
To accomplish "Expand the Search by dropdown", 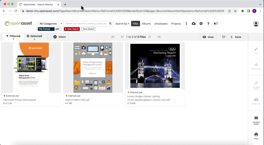I will [x=122, y=23].
